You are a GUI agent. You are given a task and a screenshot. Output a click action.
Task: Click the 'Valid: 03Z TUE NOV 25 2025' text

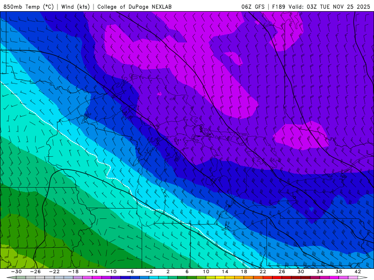(329, 7)
